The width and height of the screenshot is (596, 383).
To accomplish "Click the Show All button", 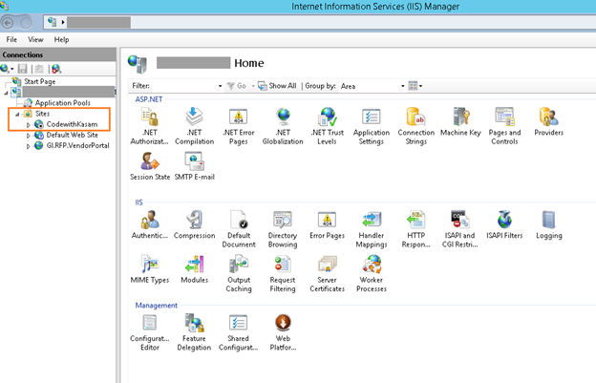I will pos(277,86).
